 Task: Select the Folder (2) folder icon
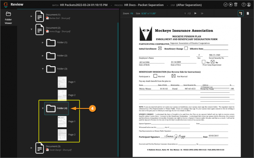coord(51,56)
